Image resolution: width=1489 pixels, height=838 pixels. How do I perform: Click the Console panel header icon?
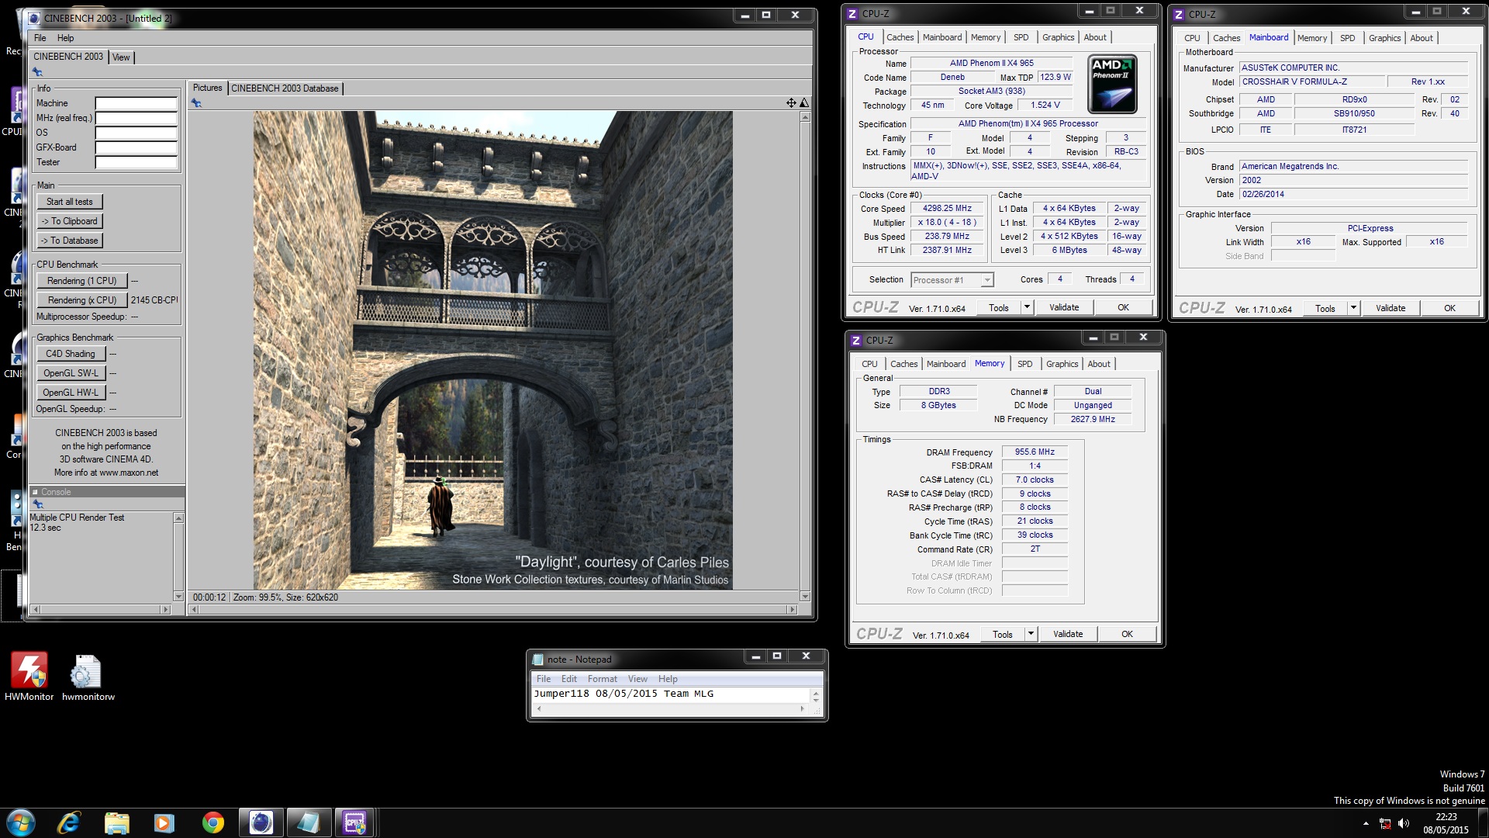tap(35, 492)
